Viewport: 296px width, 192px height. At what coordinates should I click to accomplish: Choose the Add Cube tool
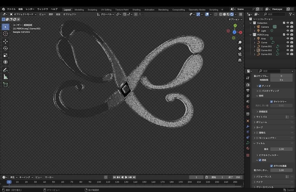[x=5, y=84]
